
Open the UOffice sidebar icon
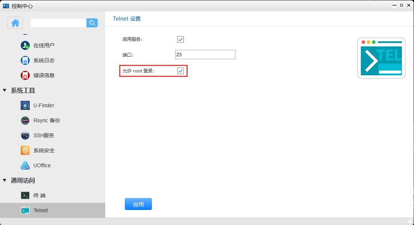[25, 165]
